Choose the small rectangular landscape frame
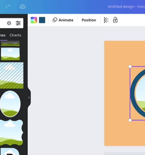This screenshot has width=145, height=155. [x=10, y=54]
